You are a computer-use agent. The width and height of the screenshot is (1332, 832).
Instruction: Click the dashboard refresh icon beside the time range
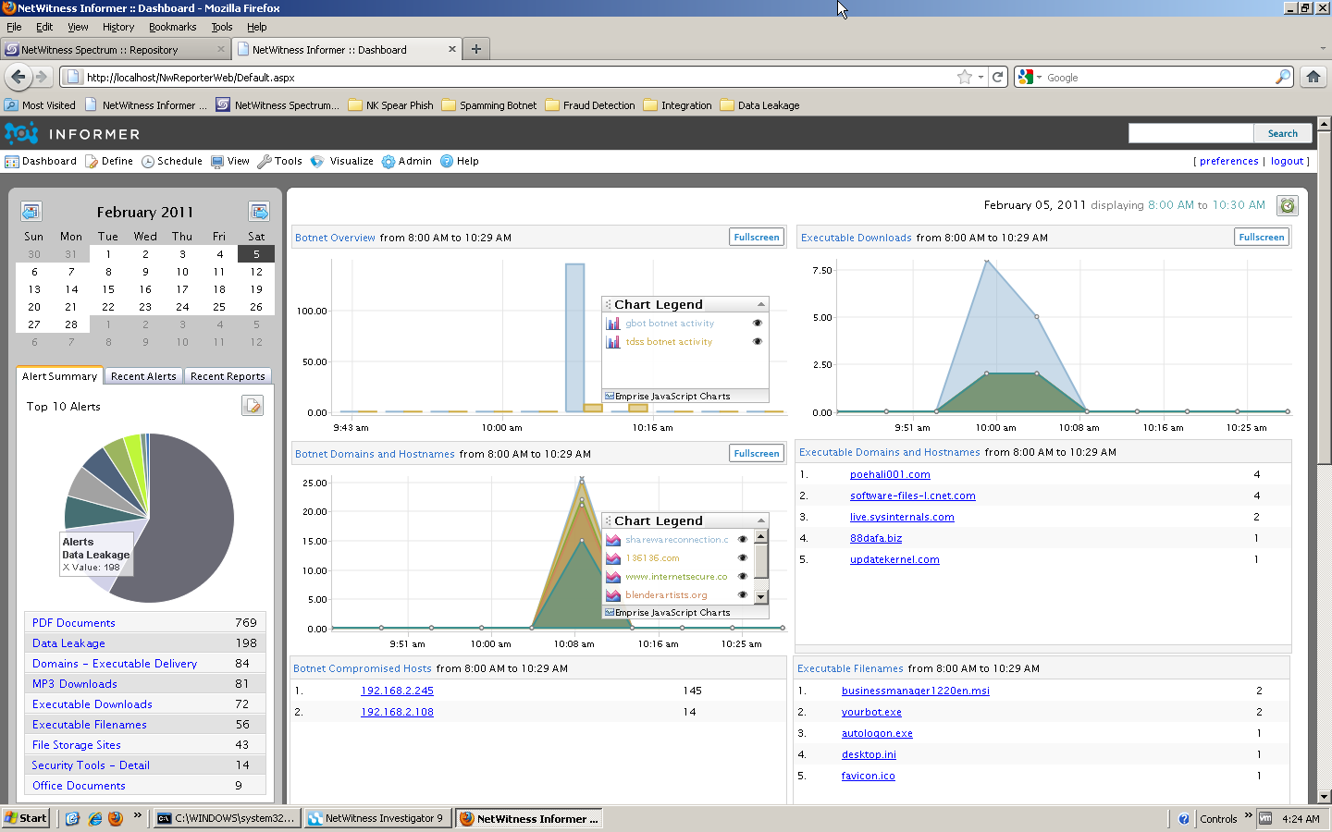click(1287, 205)
